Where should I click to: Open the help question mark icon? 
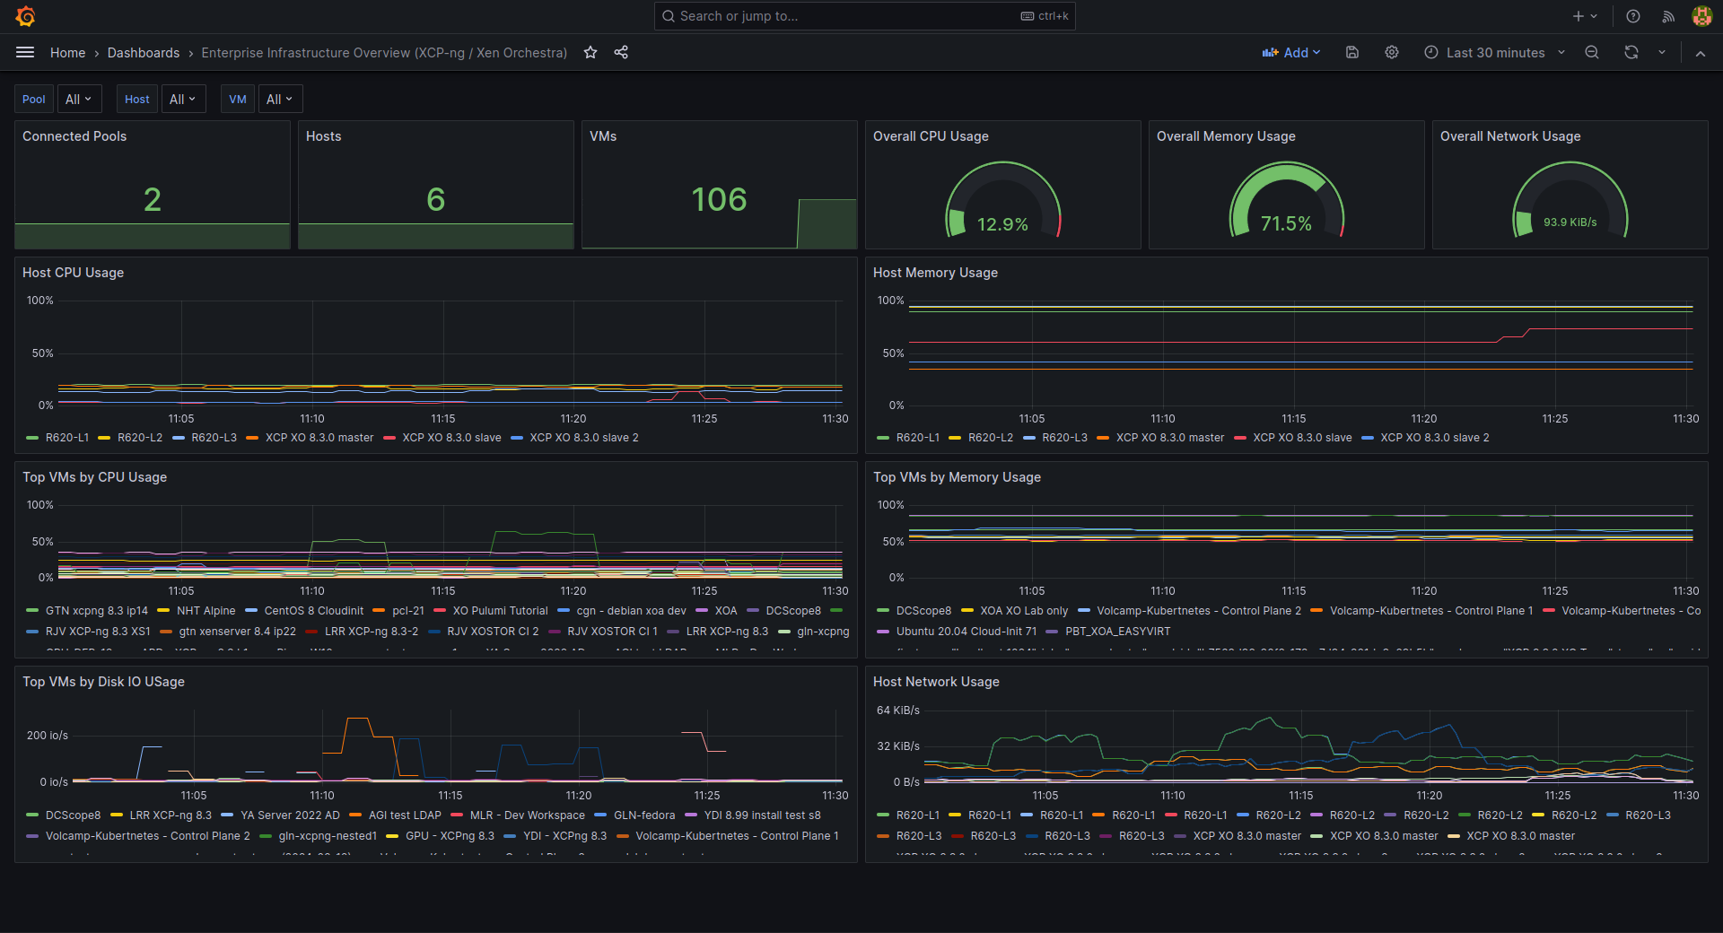tap(1633, 16)
